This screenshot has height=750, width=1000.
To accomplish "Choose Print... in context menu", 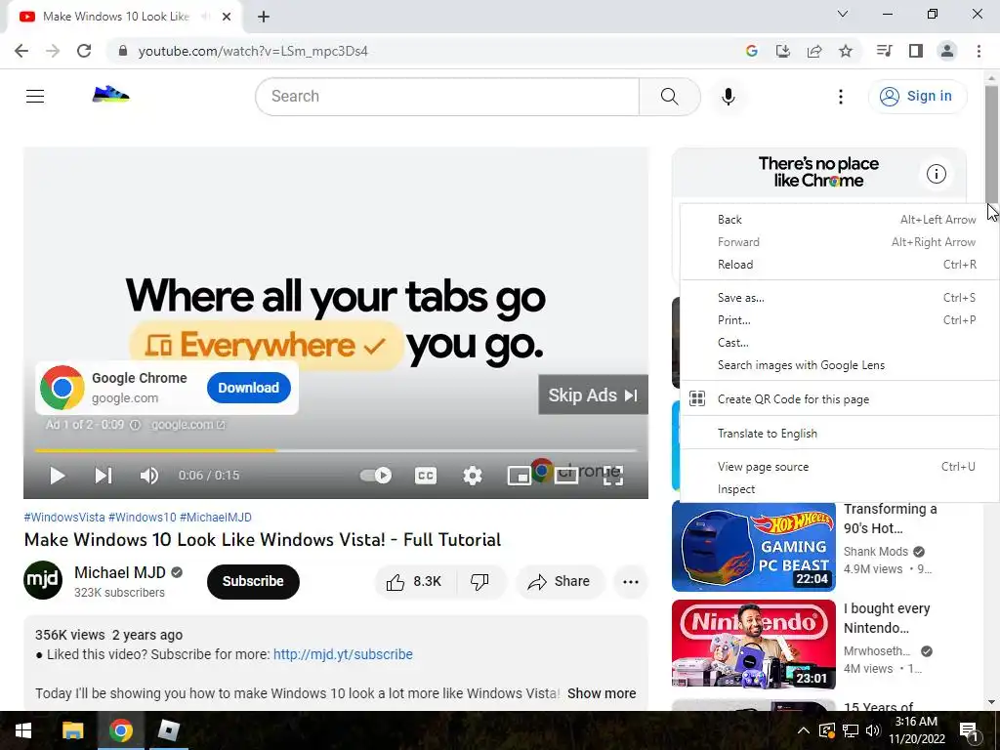I will [839, 320].
